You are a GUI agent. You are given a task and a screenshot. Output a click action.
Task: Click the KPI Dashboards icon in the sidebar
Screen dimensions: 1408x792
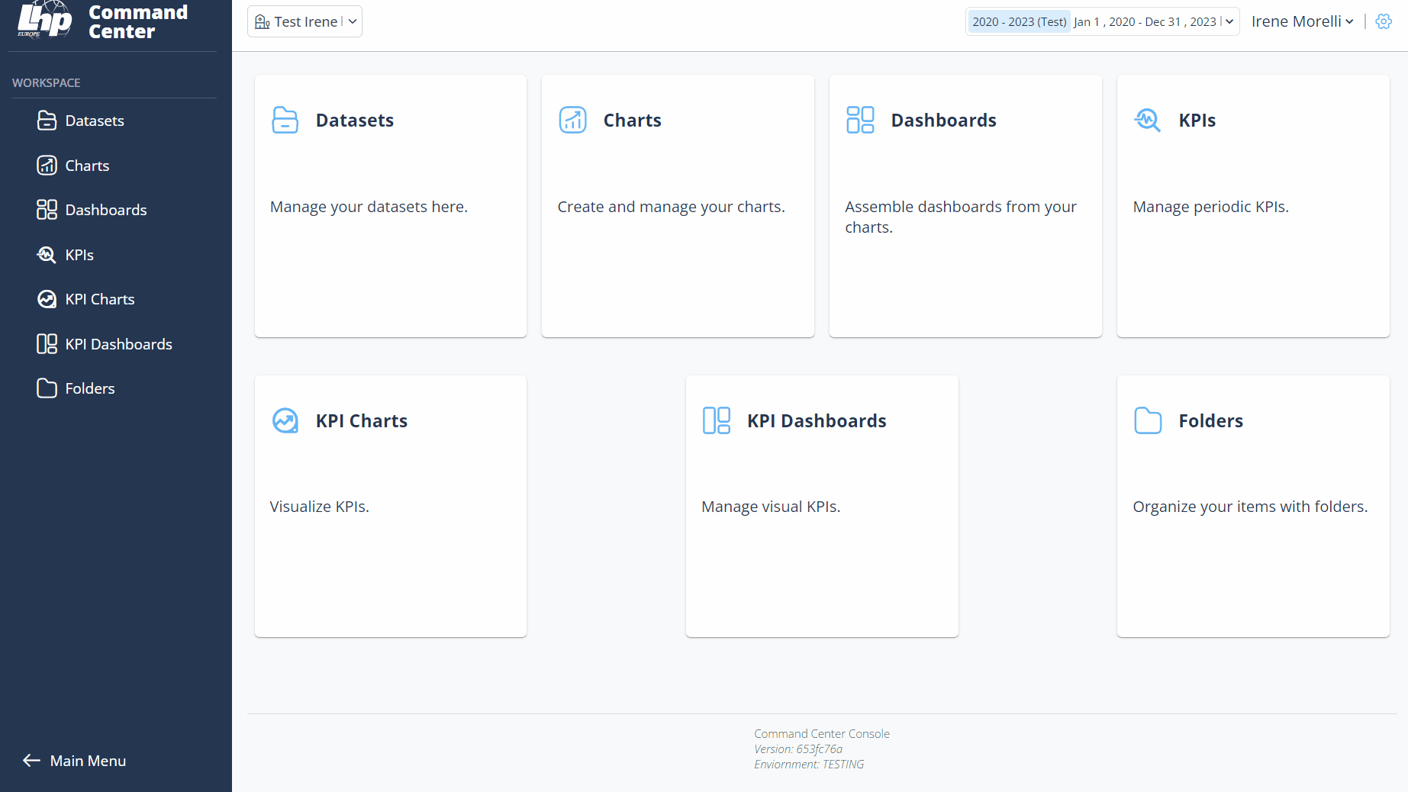(x=47, y=344)
